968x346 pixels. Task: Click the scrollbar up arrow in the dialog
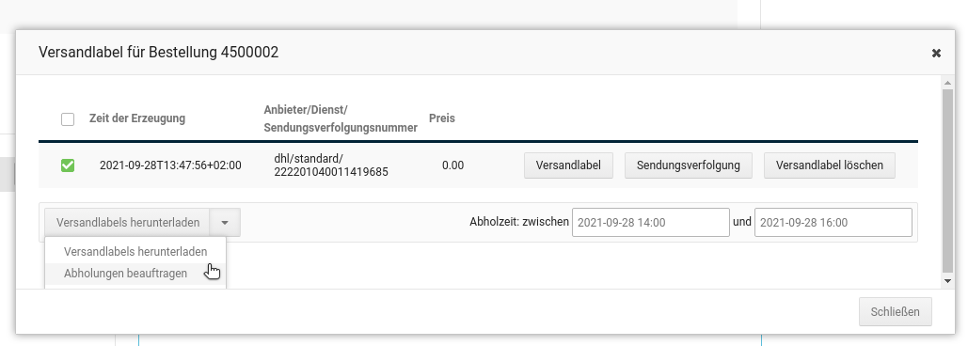pyautogui.click(x=948, y=83)
